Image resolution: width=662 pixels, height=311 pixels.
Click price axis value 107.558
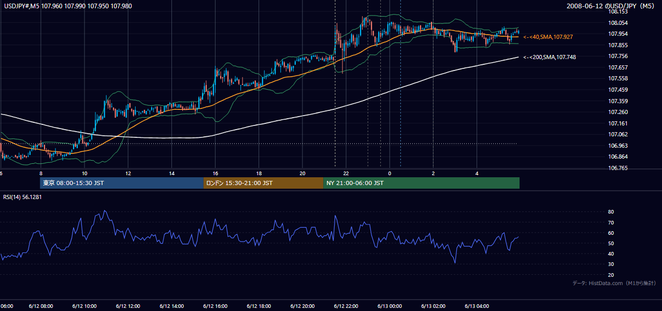click(618, 78)
